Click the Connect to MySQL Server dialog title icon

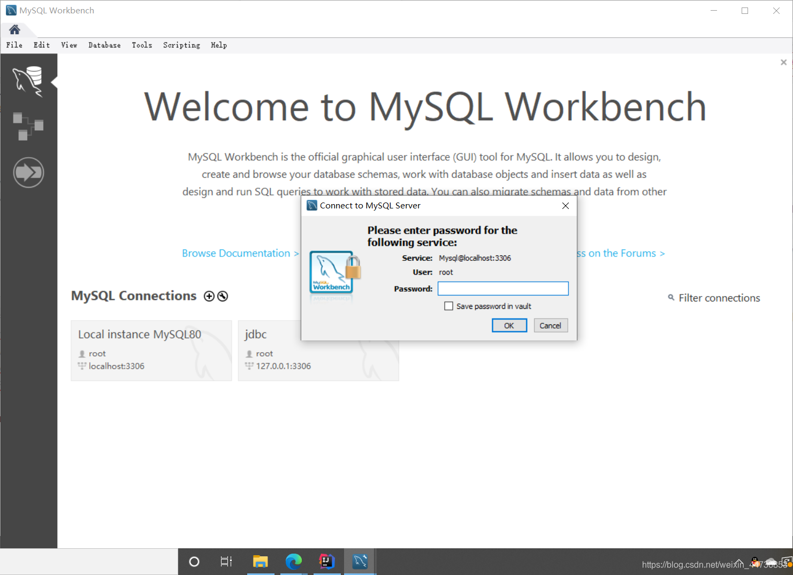coord(312,206)
